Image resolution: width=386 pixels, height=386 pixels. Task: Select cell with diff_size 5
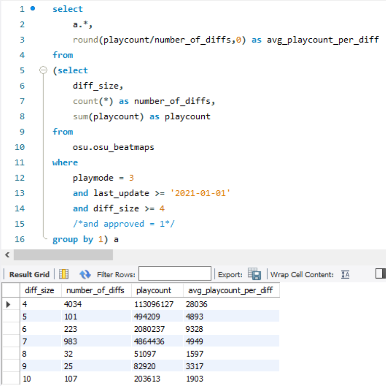40,316
